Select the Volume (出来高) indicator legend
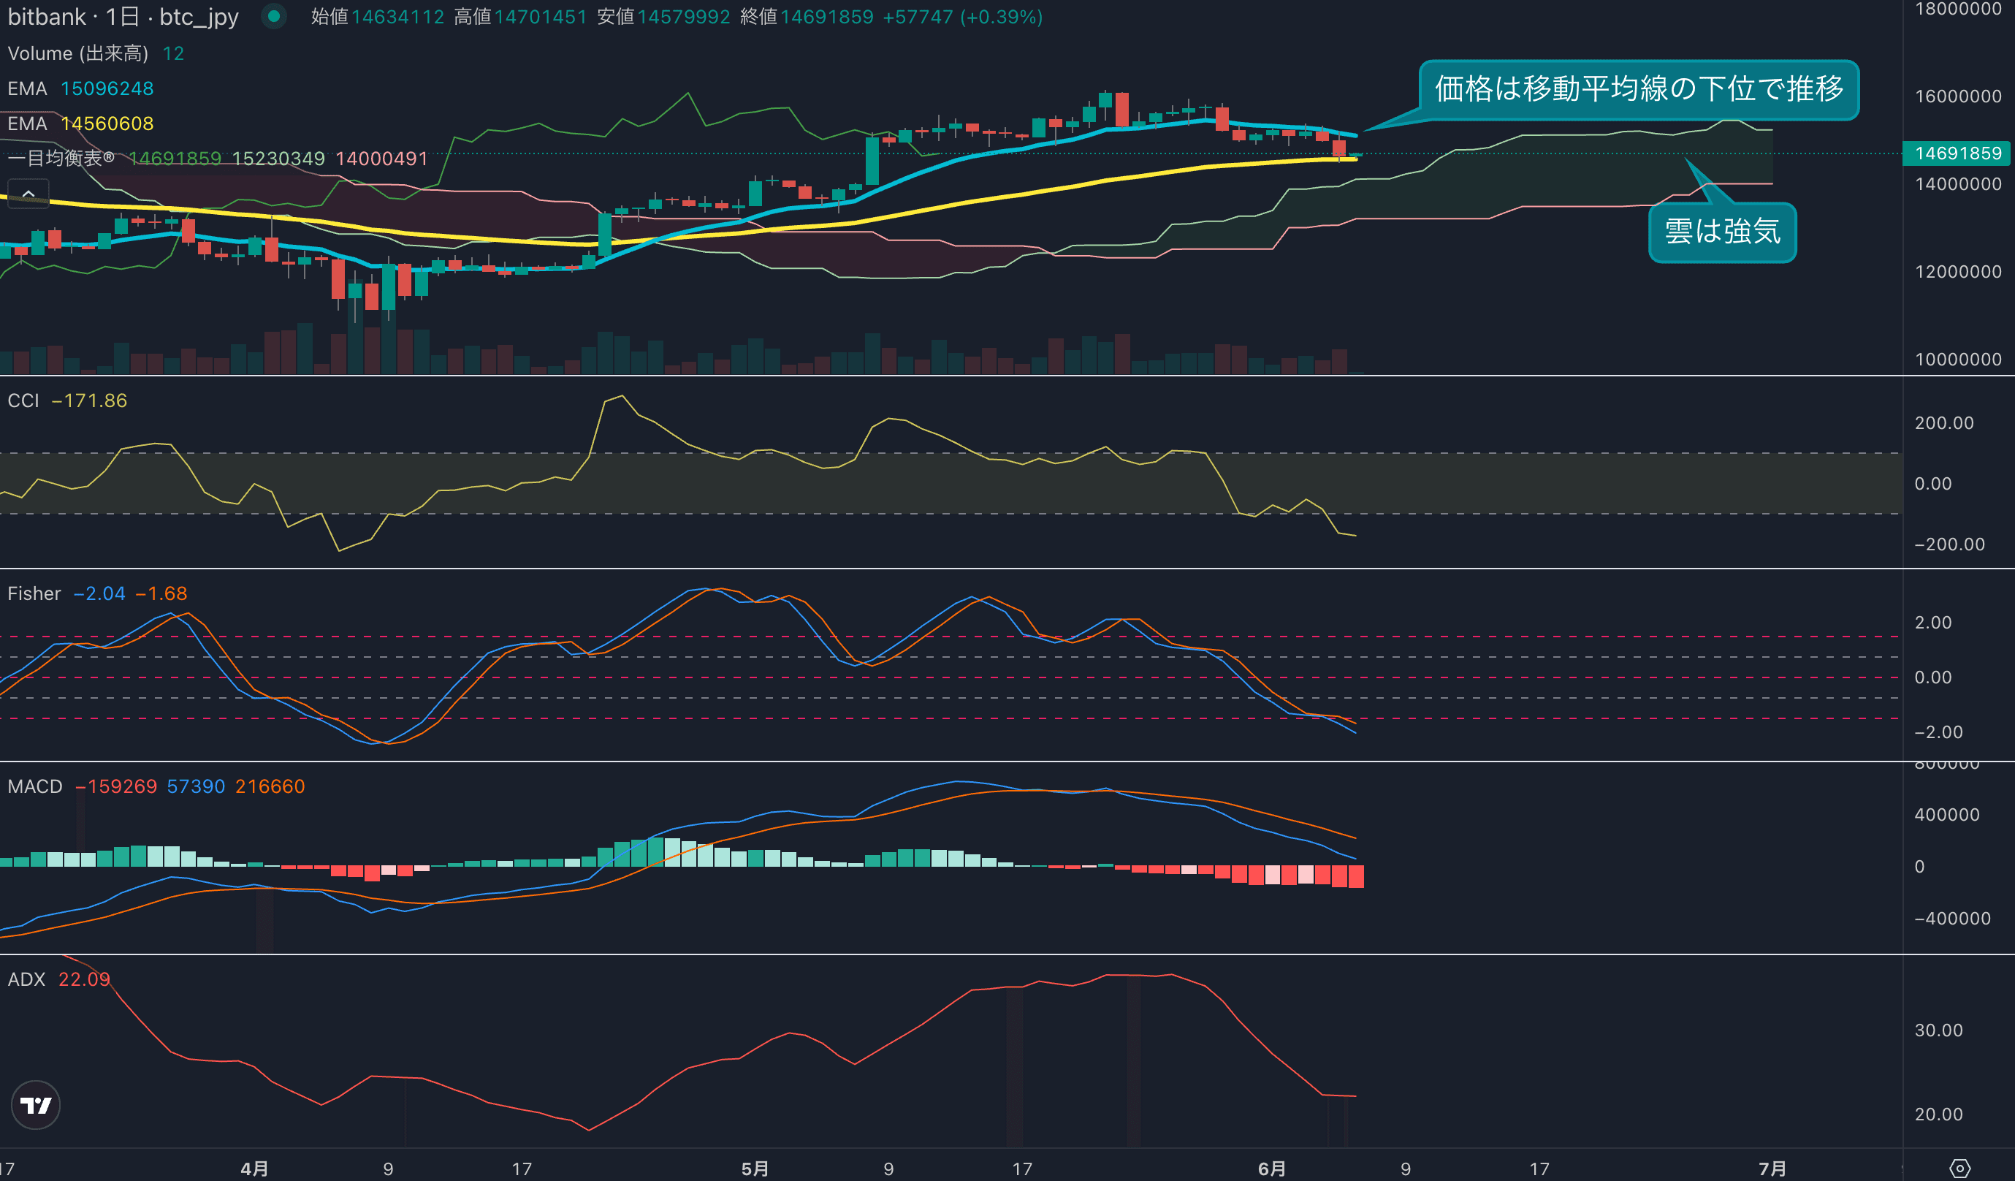Screen dimensions: 2015x1181 77,53
